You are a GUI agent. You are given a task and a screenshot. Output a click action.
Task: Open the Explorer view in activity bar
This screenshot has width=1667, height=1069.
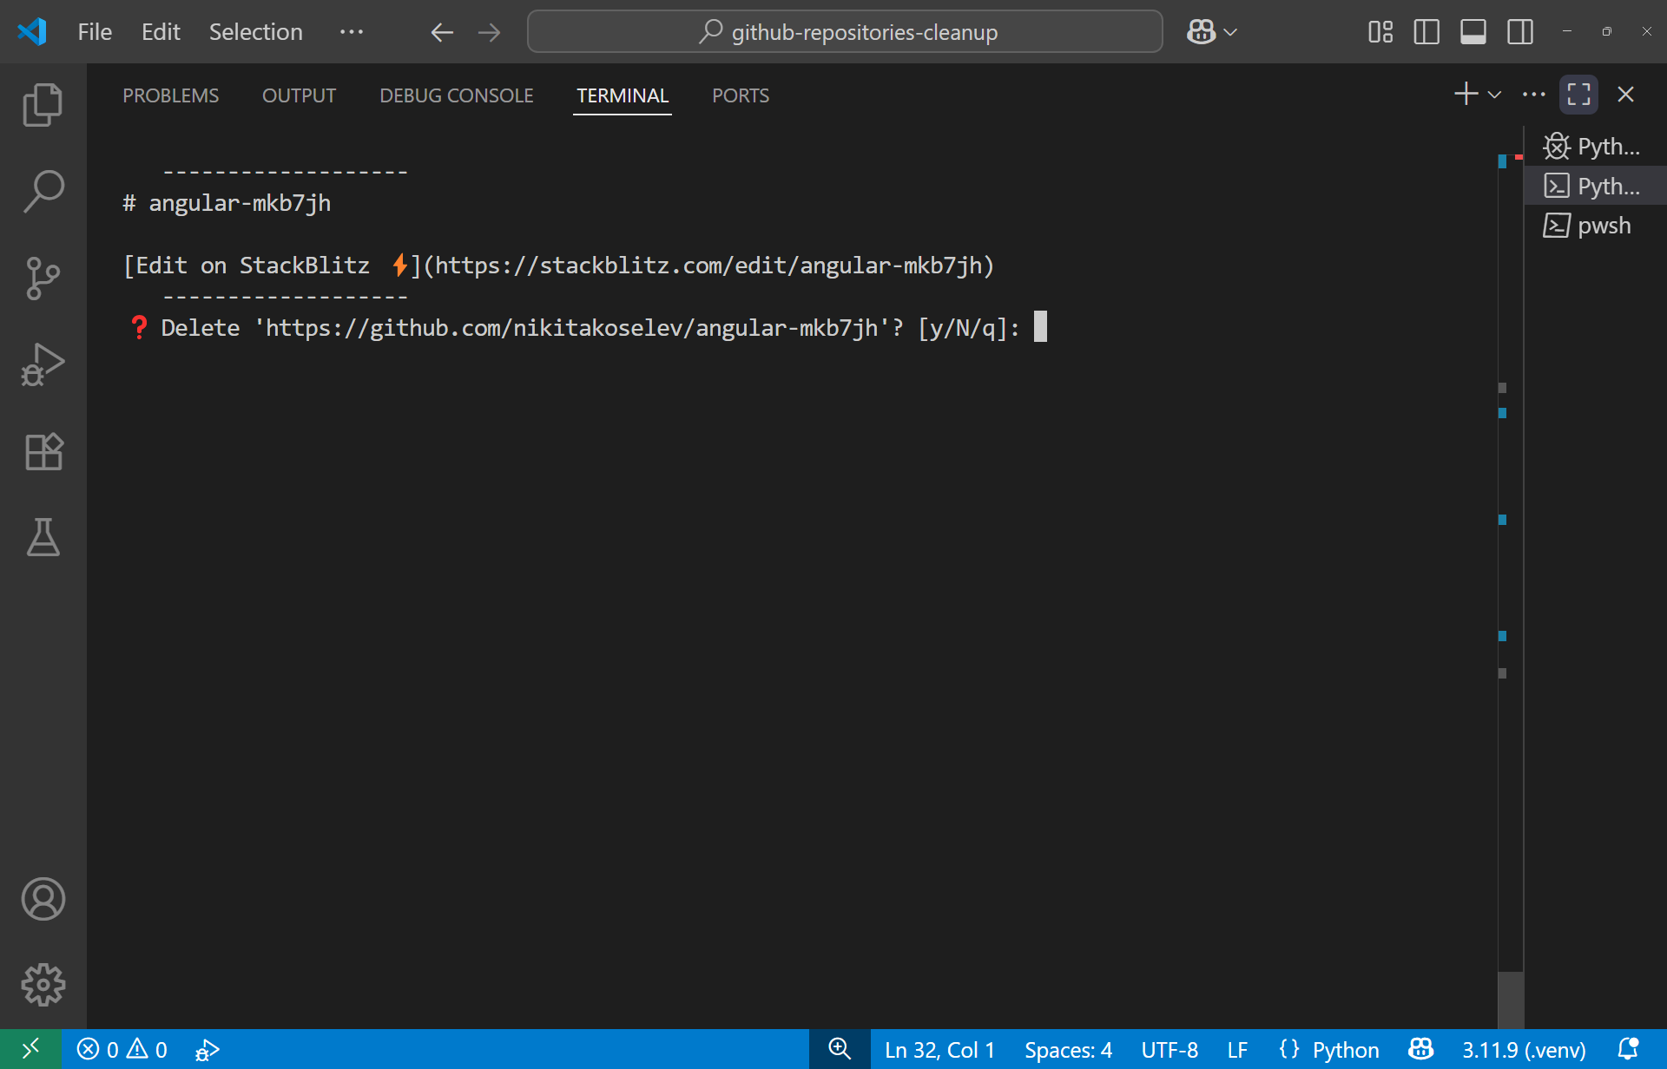[x=43, y=105]
